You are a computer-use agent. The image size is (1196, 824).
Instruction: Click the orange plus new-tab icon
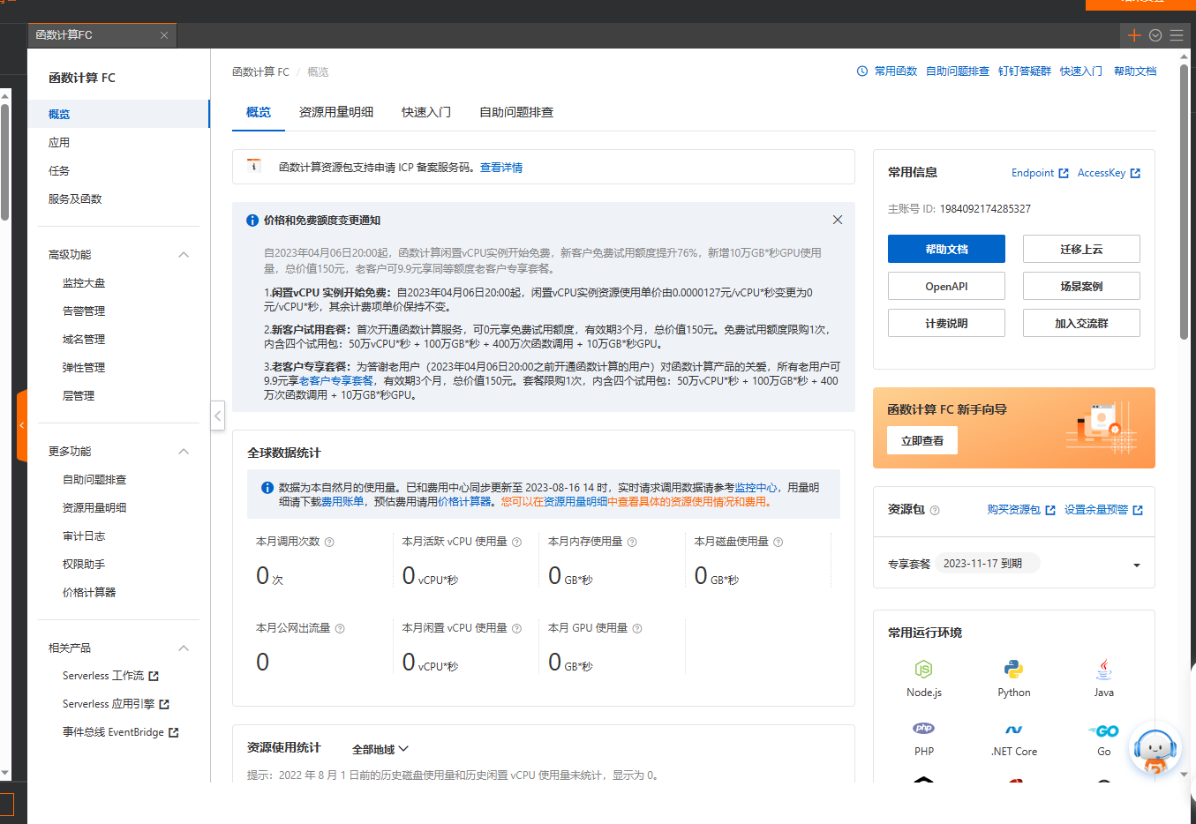[x=1135, y=35]
